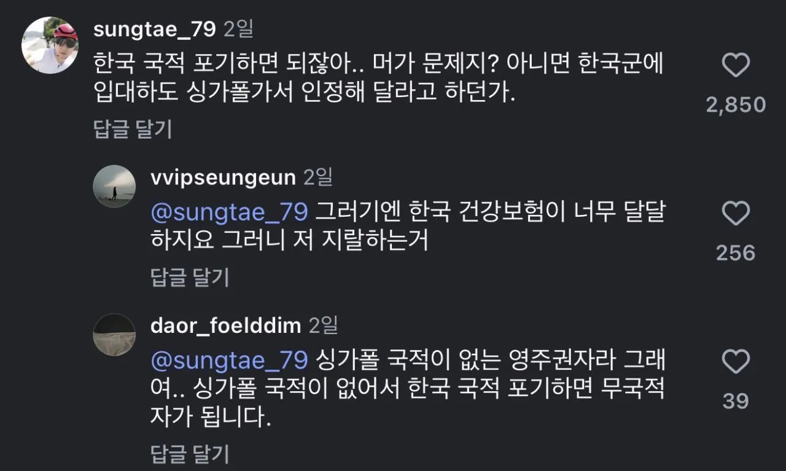The width and height of the screenshot is (786, 471).
Task: Open vvipseungeun's avatar image
Action: [114, 186]
